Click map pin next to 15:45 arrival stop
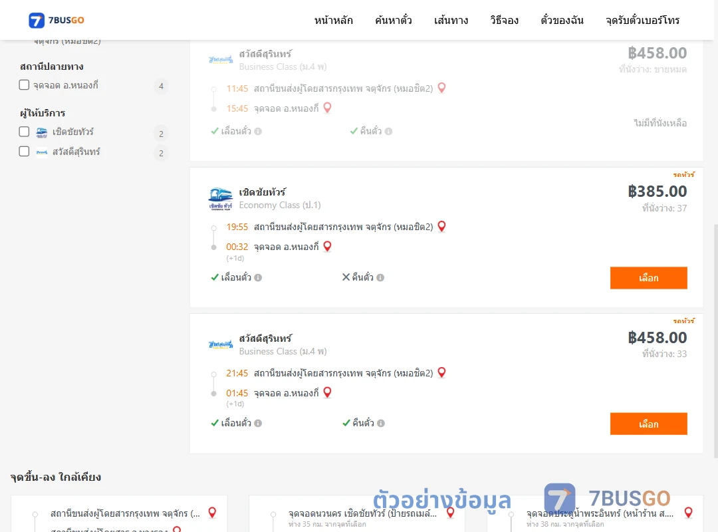 327,108
